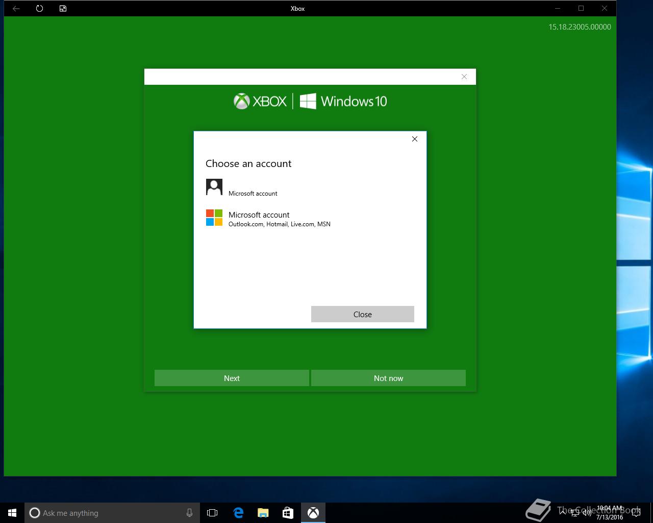The width and height of the screenshot is (653, 523).
Task: Select the existing account with avatar picture
Action: tap(310, 187)
